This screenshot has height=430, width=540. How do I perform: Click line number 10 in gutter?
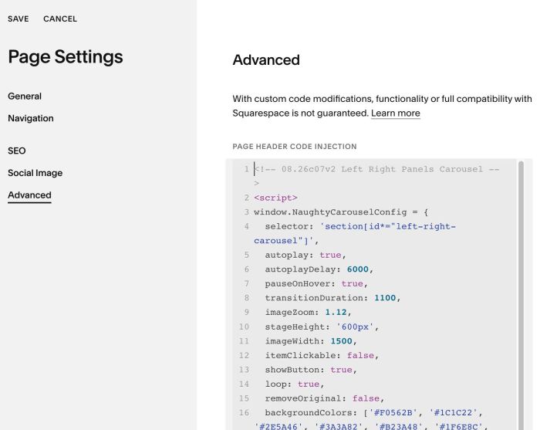pyautogui.click(x=244, y=327)
